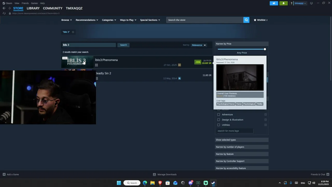Exclude the Adventure tag using minus toggle
Image resolution: width=332 pixels, height=187 pixels.
pyautogui.click(x=266, y=115)
